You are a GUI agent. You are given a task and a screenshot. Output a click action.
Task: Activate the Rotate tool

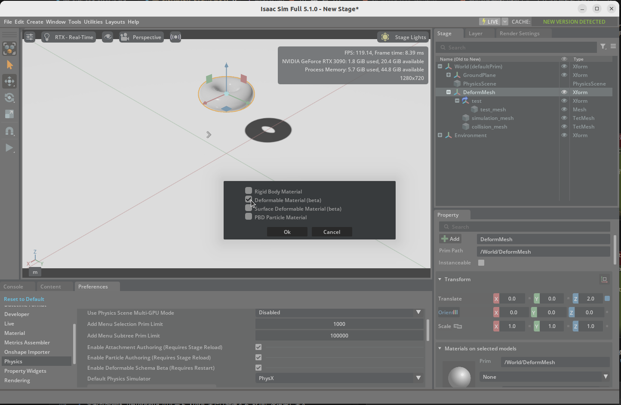pyautogui.click(x=9, y=98)
